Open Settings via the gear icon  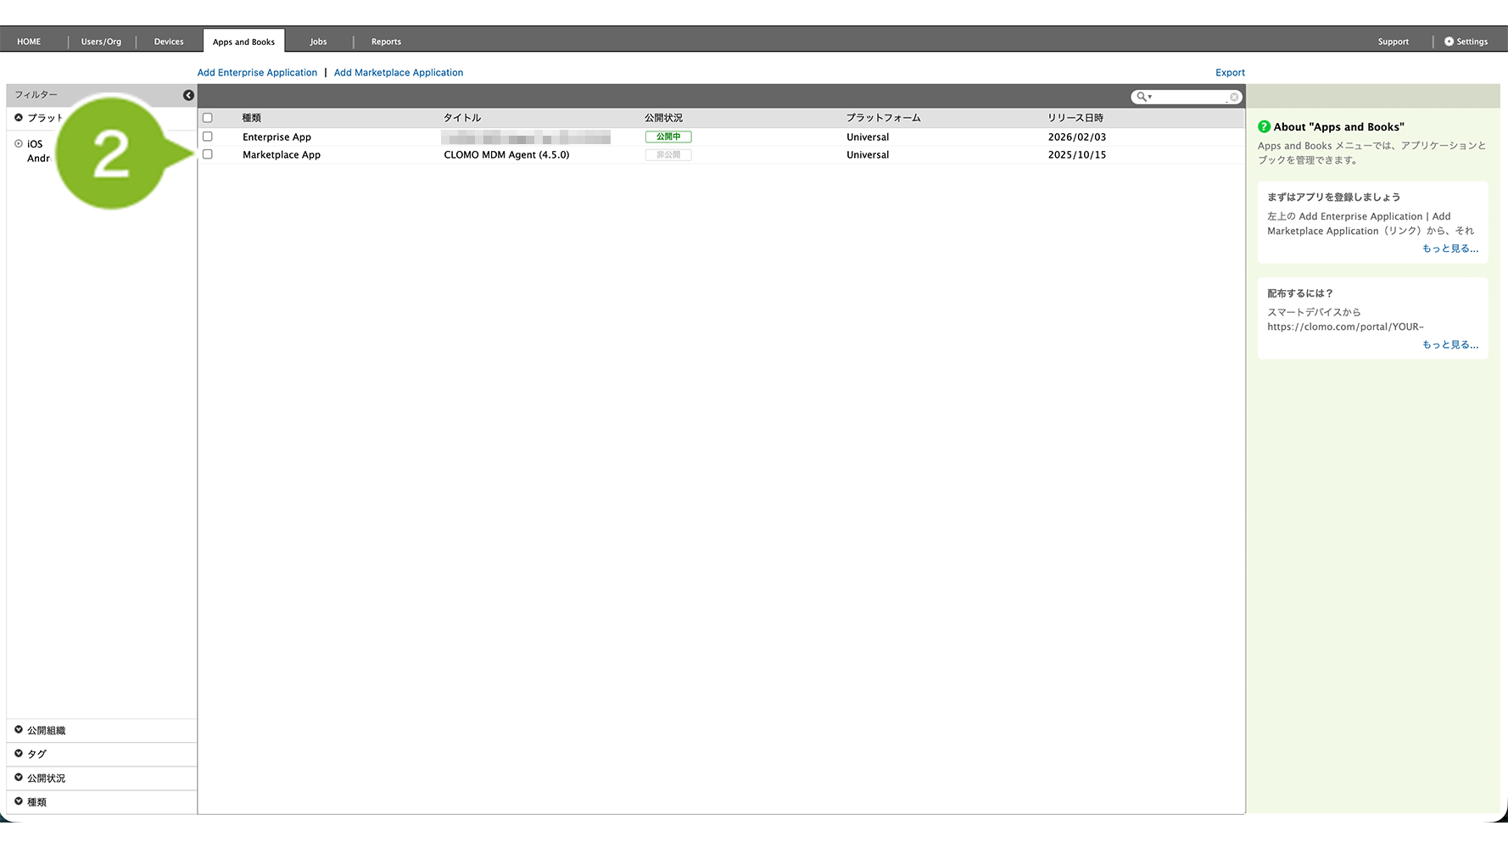(1449, 42)
